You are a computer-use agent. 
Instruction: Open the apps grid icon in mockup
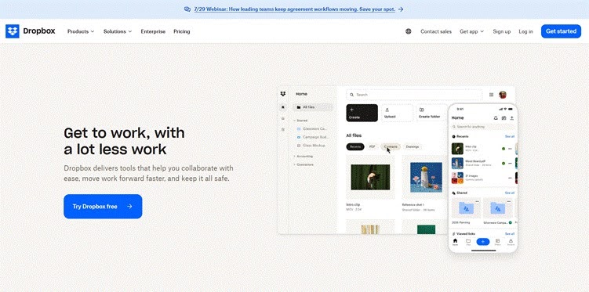click(491, 95)
